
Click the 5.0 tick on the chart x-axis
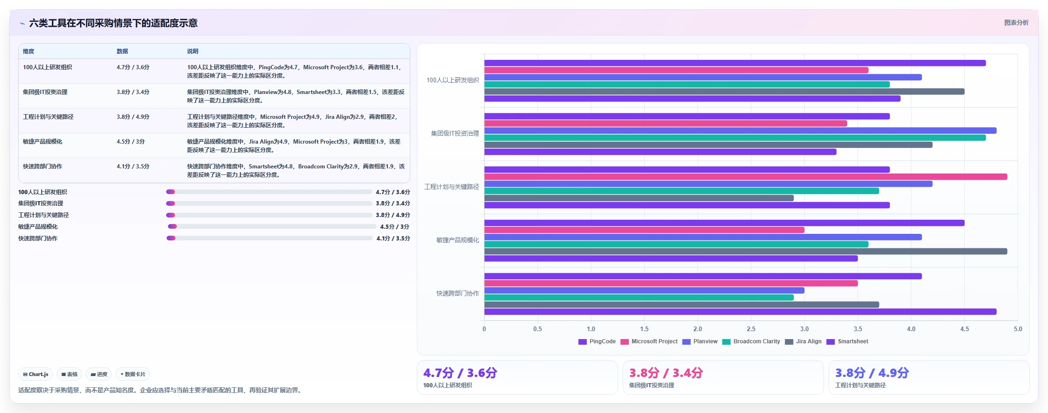click(x=1018, y=329)
